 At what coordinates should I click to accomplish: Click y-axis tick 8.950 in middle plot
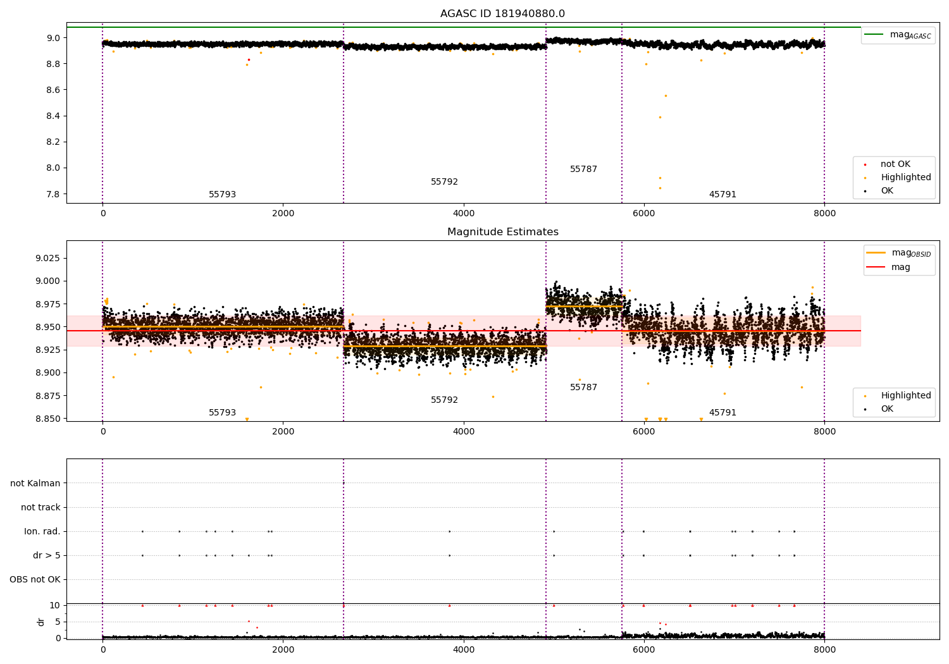point(47,328)
